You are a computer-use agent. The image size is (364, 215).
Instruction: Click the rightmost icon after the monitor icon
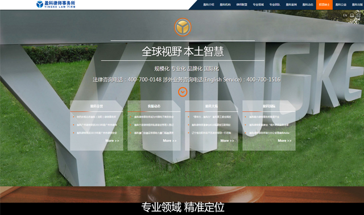[359, 15]
